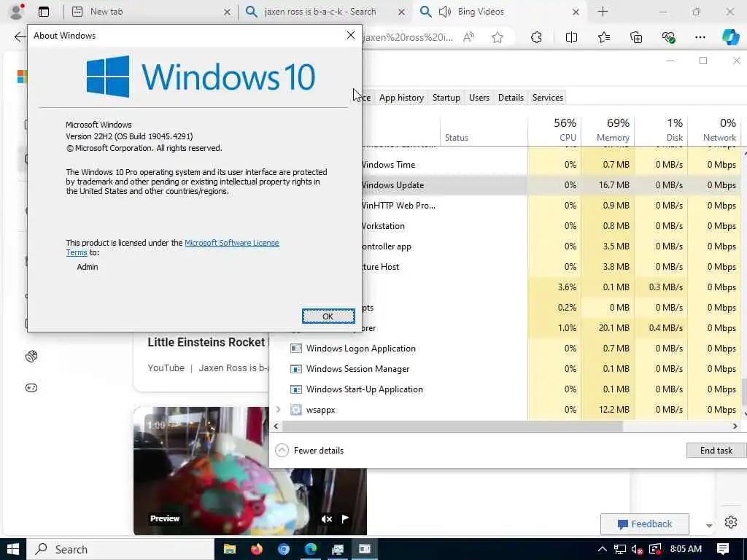The width and height of the screenshot is (747, 560).
Task: Click the Feedback button on Bing
Action: (645, 524)
